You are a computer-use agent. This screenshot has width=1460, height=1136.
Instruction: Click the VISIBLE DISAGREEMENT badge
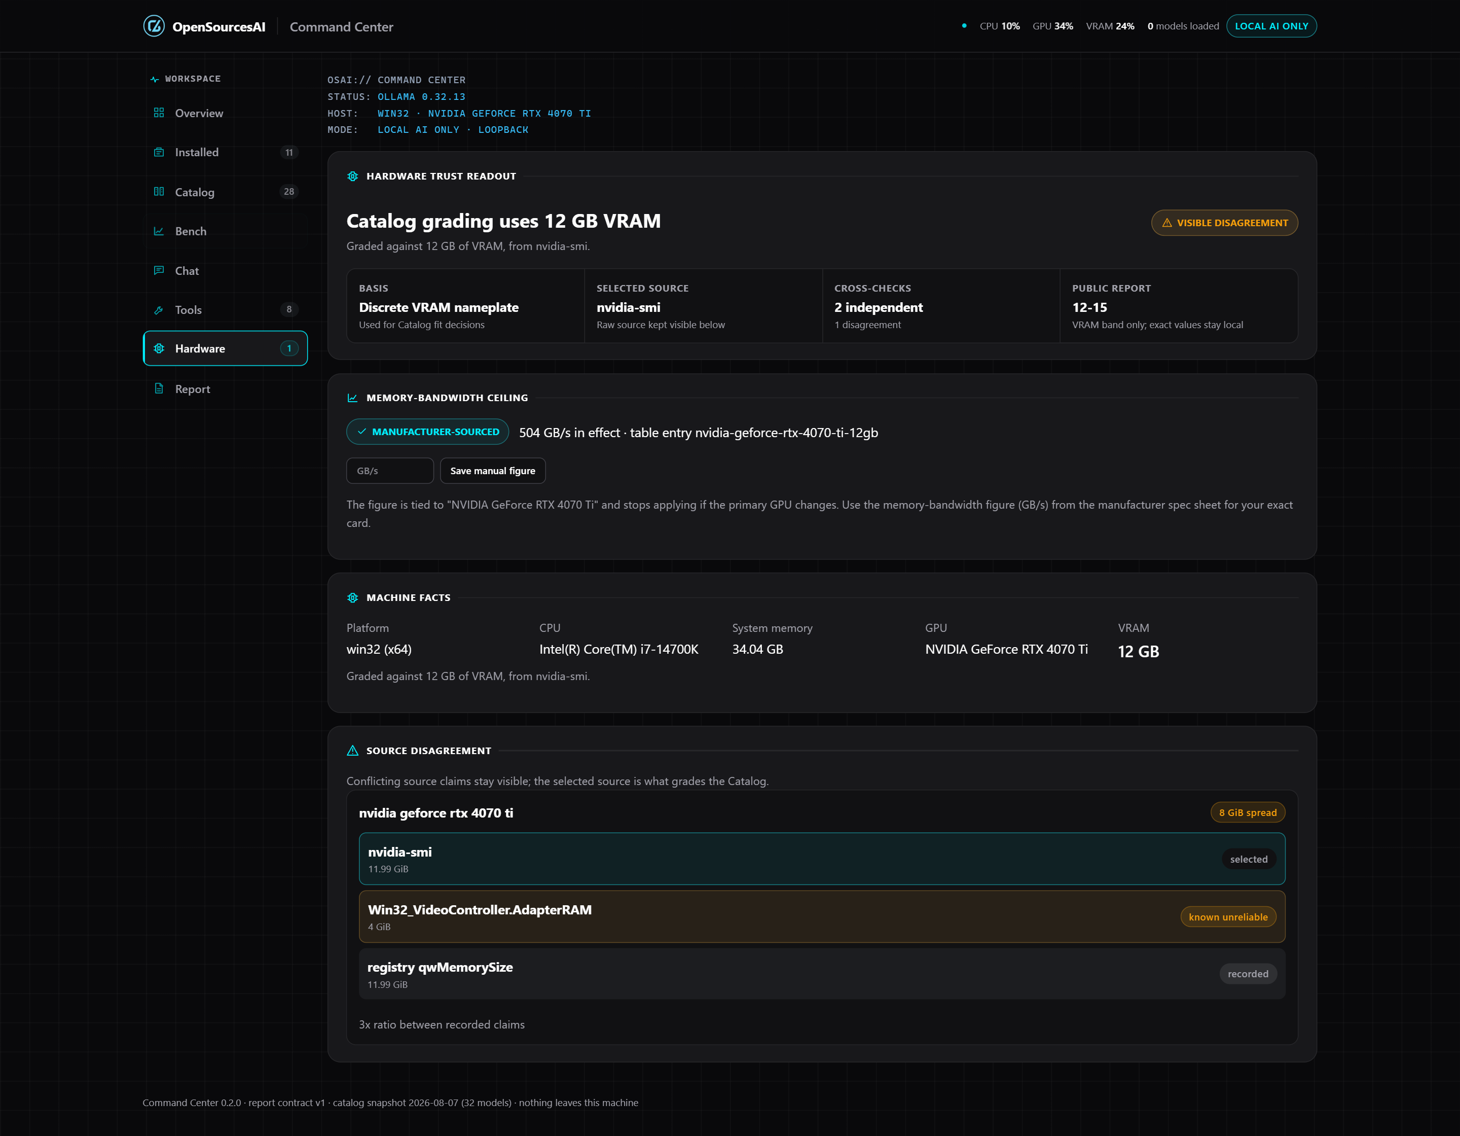pyautogui.click(x=1225, y=223)
